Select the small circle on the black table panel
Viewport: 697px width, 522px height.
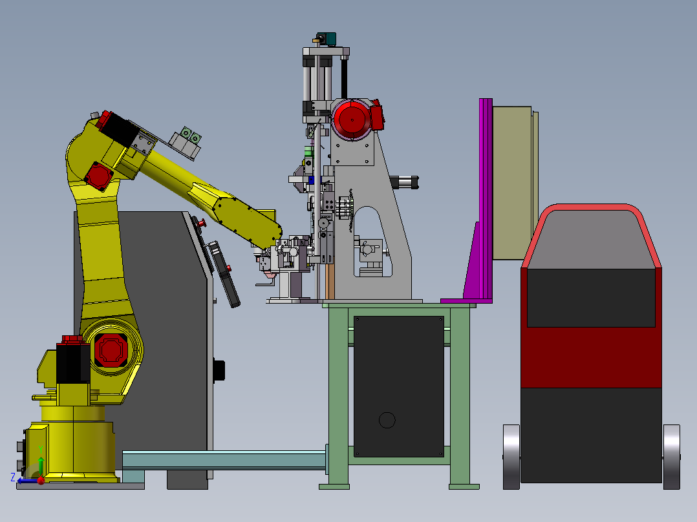pos(387,420)
